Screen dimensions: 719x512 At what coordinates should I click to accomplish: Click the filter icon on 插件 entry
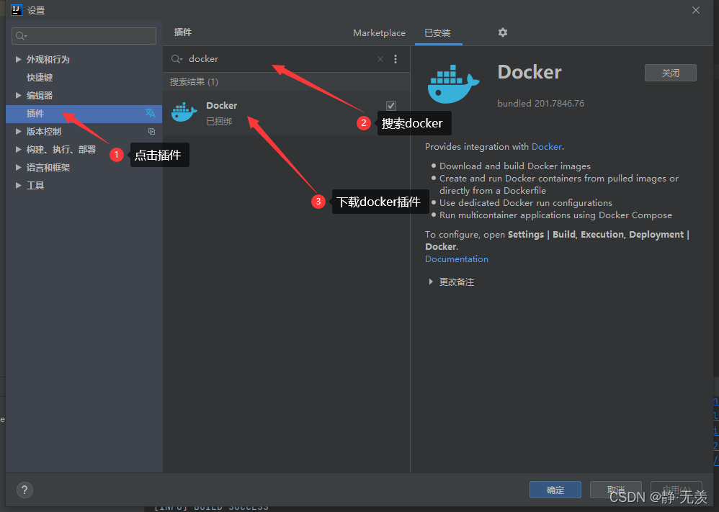150,113
